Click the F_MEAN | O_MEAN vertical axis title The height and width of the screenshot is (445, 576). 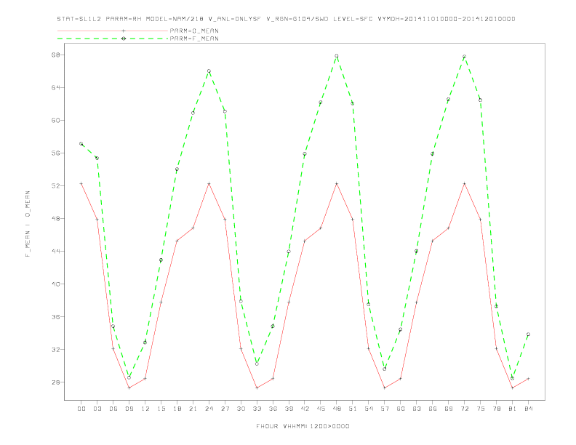28,224
